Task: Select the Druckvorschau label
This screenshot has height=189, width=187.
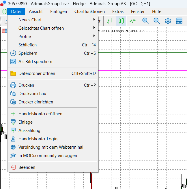Action: click(32, 94)
